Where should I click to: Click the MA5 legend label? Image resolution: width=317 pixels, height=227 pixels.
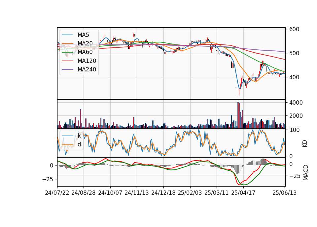click(83, 35)
